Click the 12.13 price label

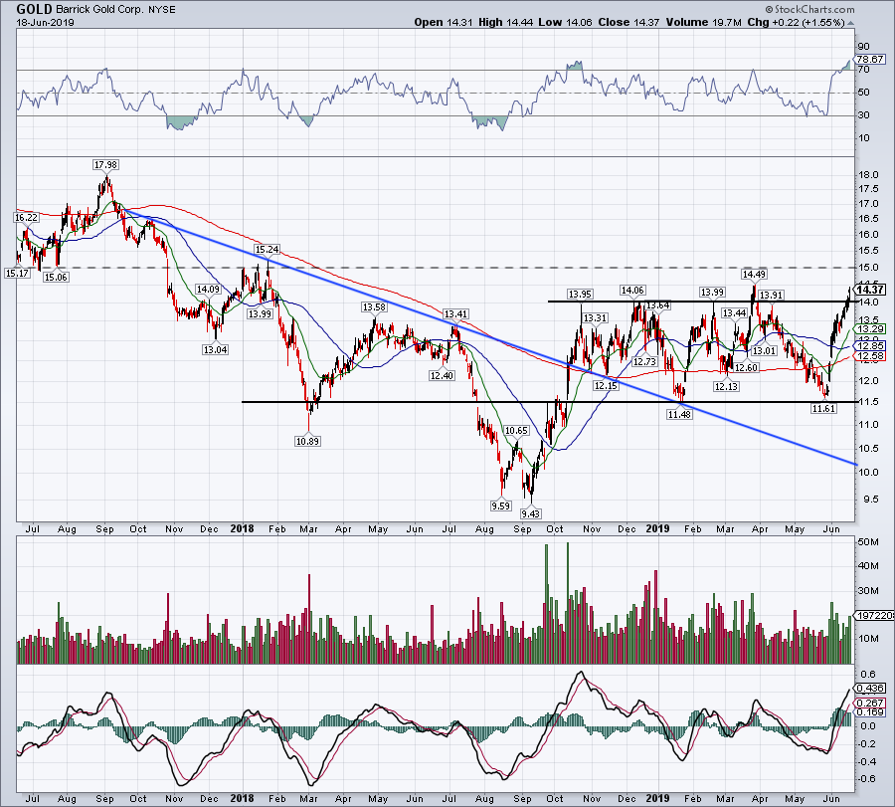[x=727, y=387]
